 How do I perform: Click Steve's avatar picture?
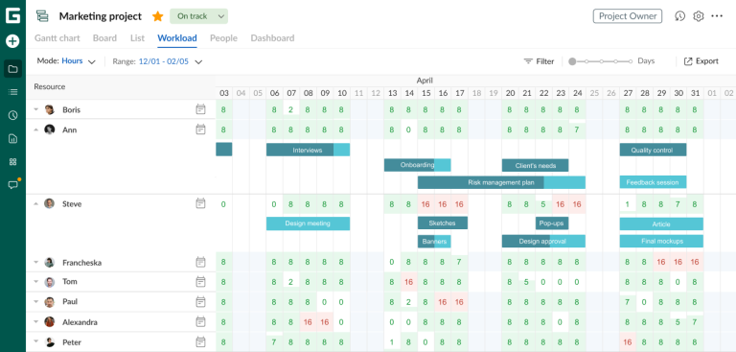pos(49,203)
